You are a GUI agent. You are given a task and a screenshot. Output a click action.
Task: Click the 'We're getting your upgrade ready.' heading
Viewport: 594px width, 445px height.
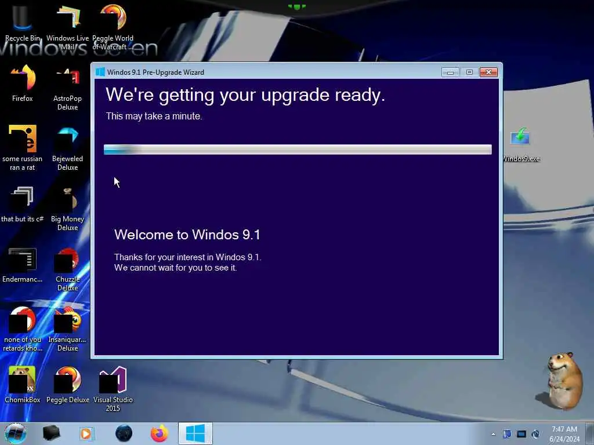point(245,95)
